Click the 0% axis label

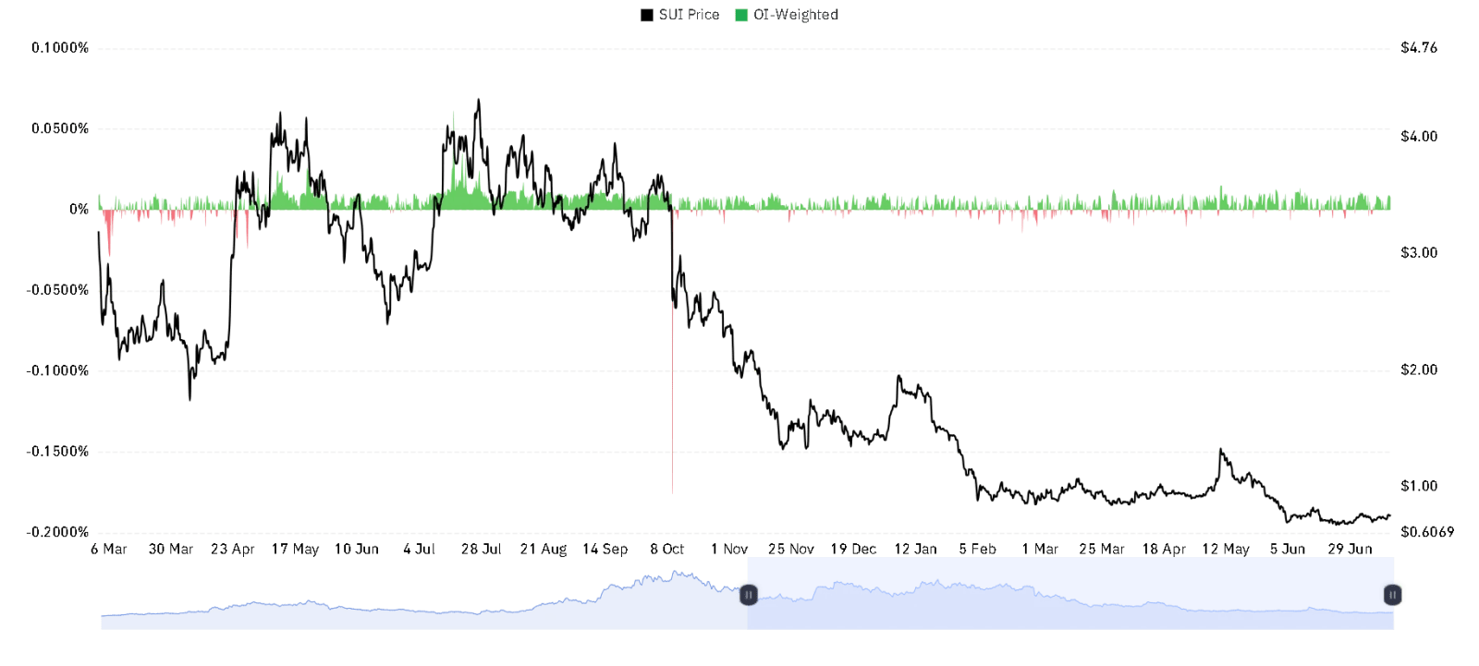click(79, 210)
